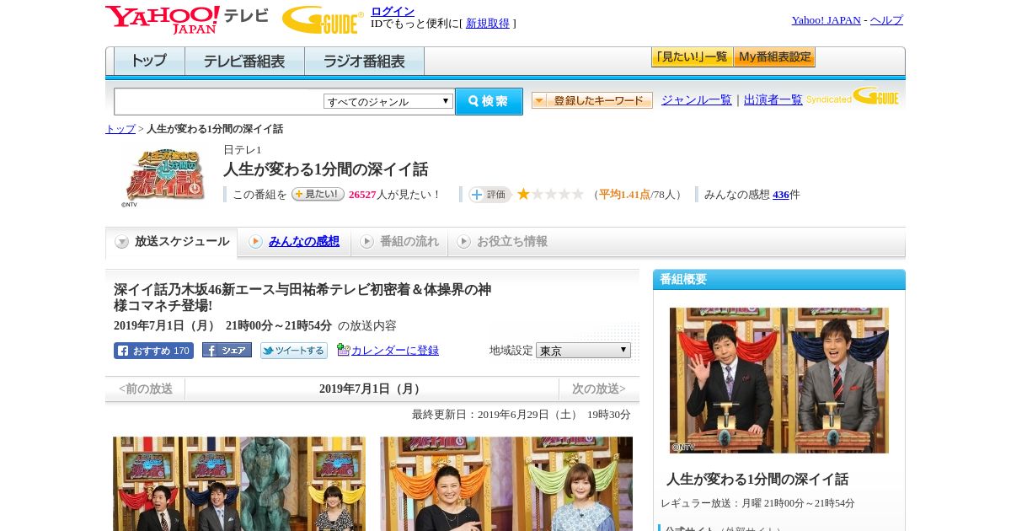Open the ログイン link
Image resolution: width=1011 pixels, height=531 pixels.
pyautogui.click(x=393, y=11)
